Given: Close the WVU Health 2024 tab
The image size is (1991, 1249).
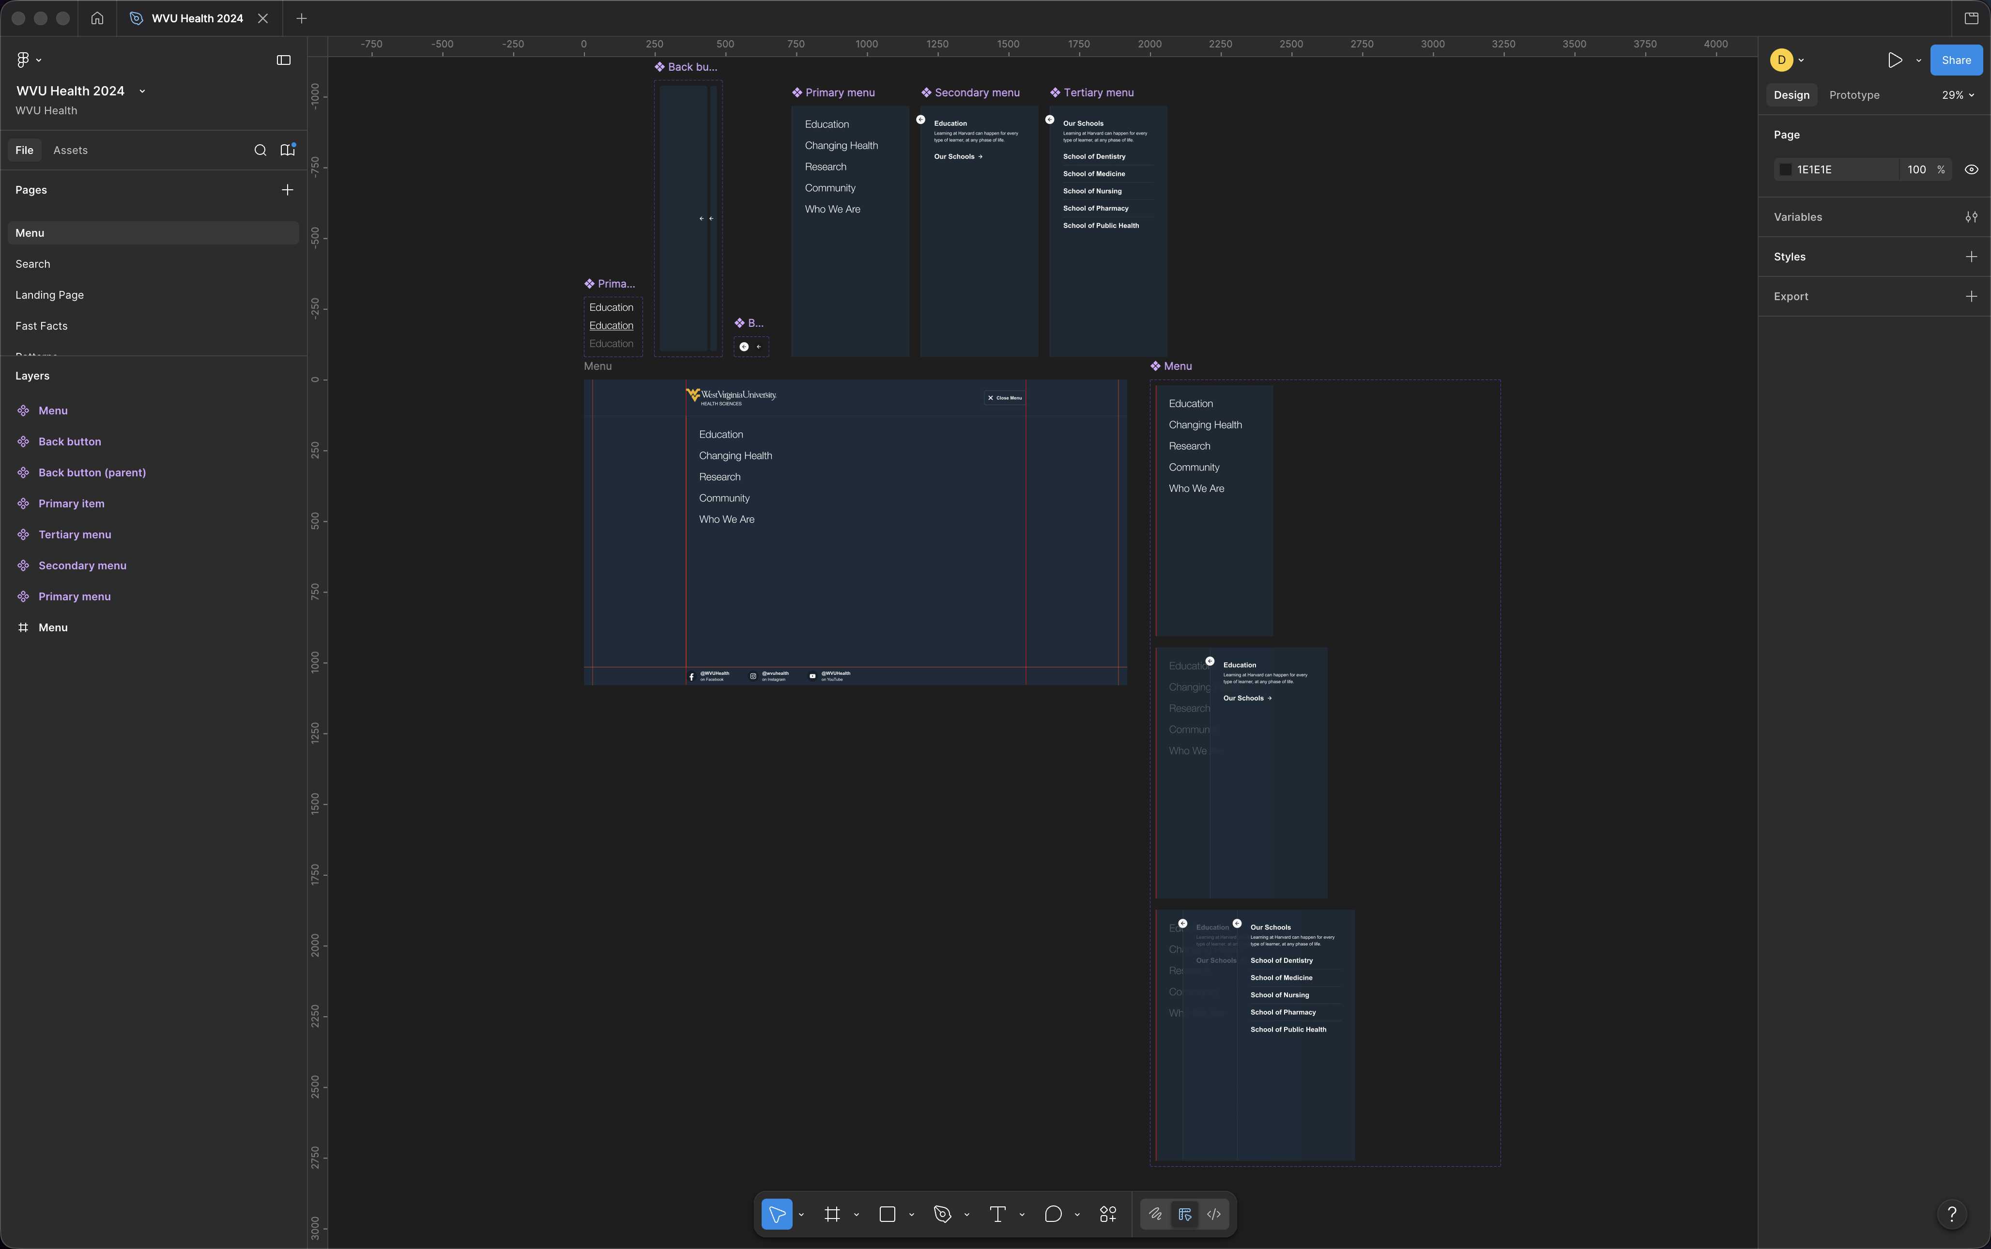Looking at the screenshot, I should [x=263, y=18].
